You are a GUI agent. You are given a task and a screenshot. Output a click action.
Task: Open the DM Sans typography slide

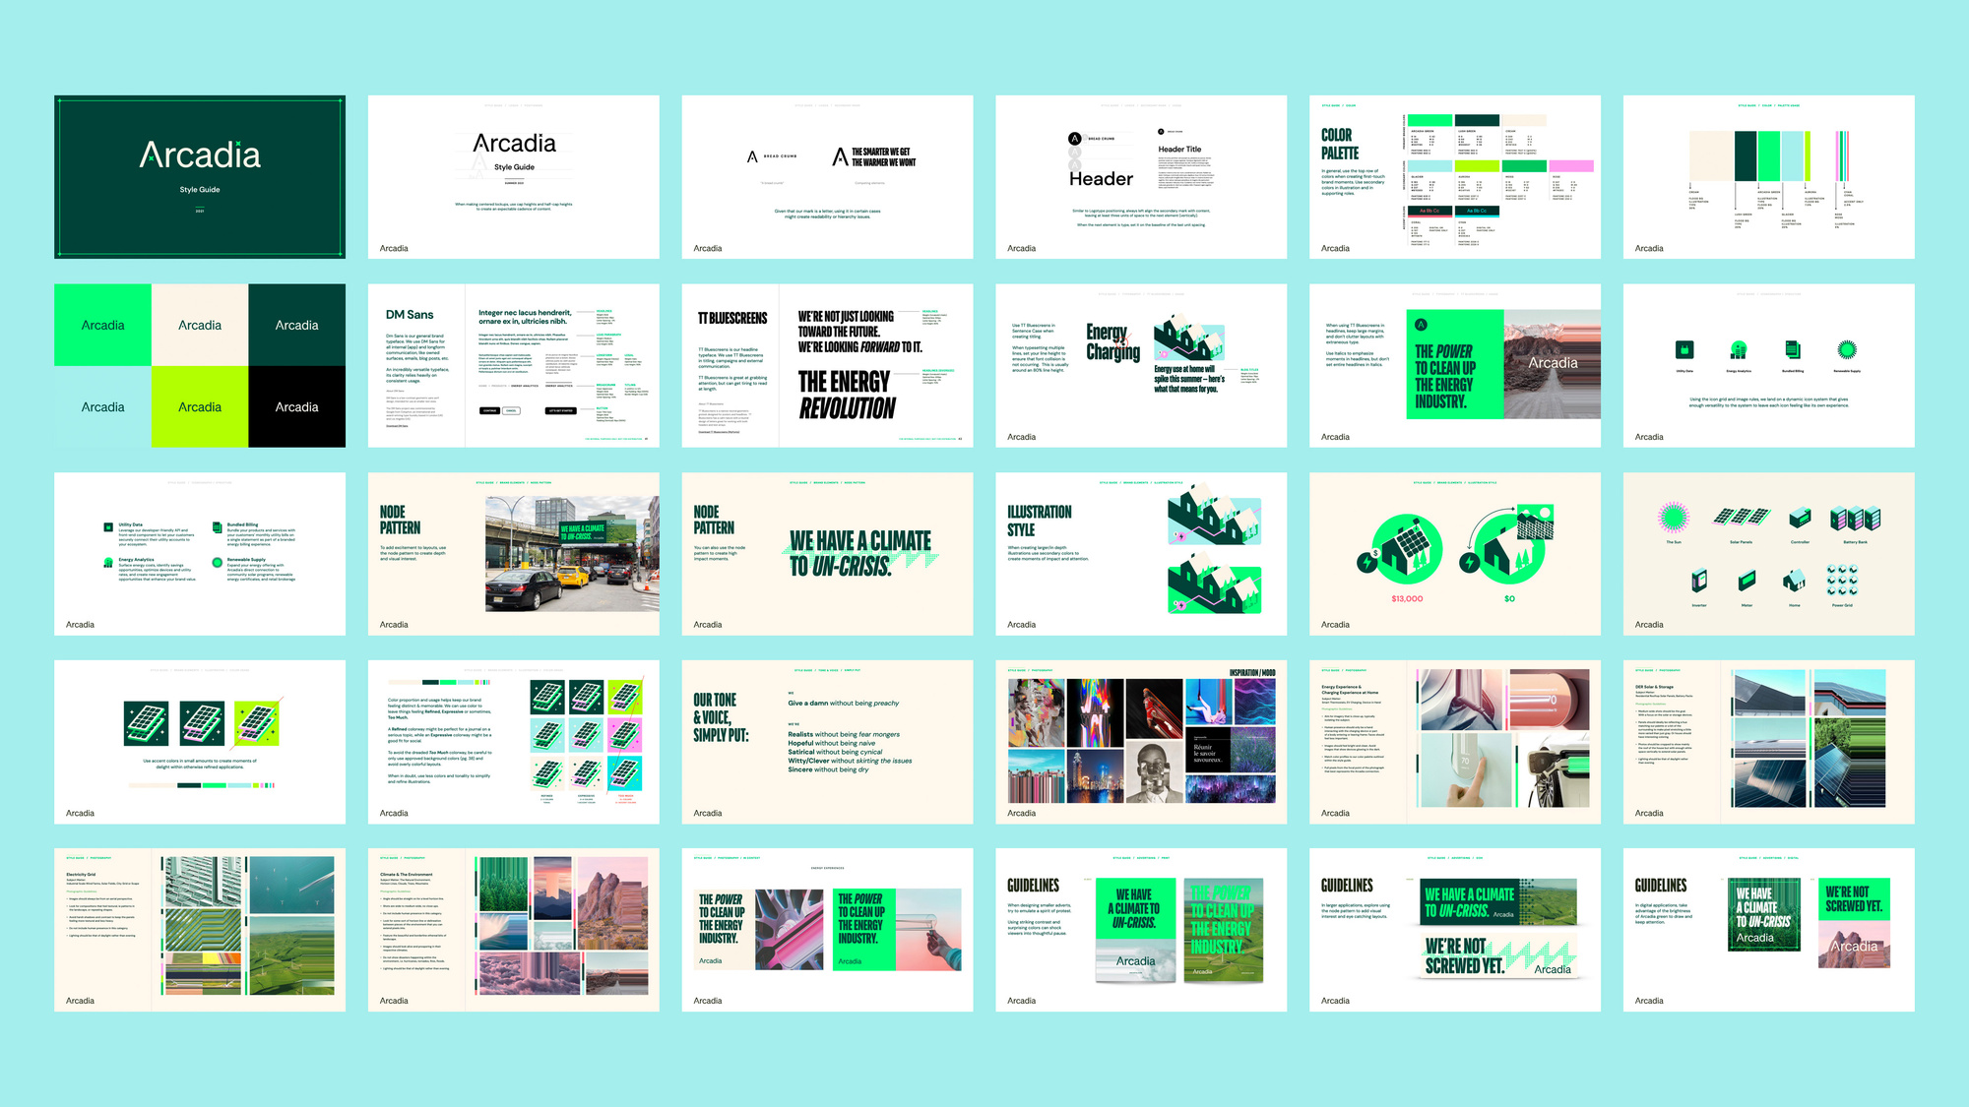coord(513,366)
